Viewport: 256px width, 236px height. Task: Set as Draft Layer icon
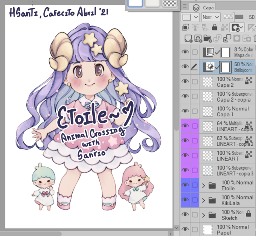pos(205,27)
